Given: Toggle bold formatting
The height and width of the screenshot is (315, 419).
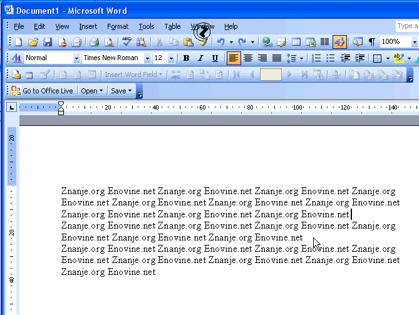Looking at the screenshot, I should [186, 58].
